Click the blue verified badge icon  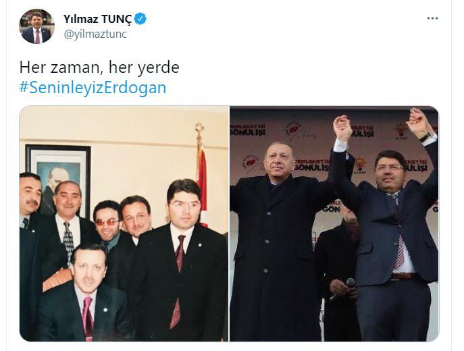pyautogui.click(x=140, y=19)
